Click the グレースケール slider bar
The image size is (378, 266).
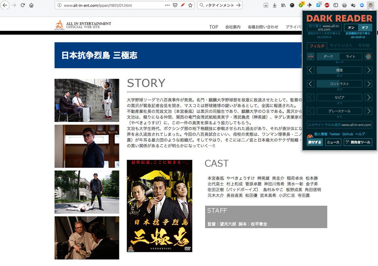click(340, 111)
